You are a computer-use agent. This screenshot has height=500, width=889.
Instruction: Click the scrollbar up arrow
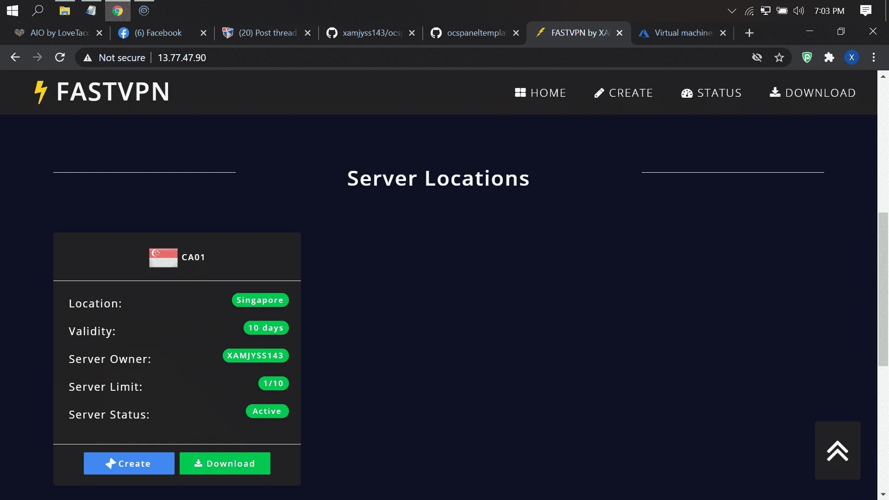point(883,76)
